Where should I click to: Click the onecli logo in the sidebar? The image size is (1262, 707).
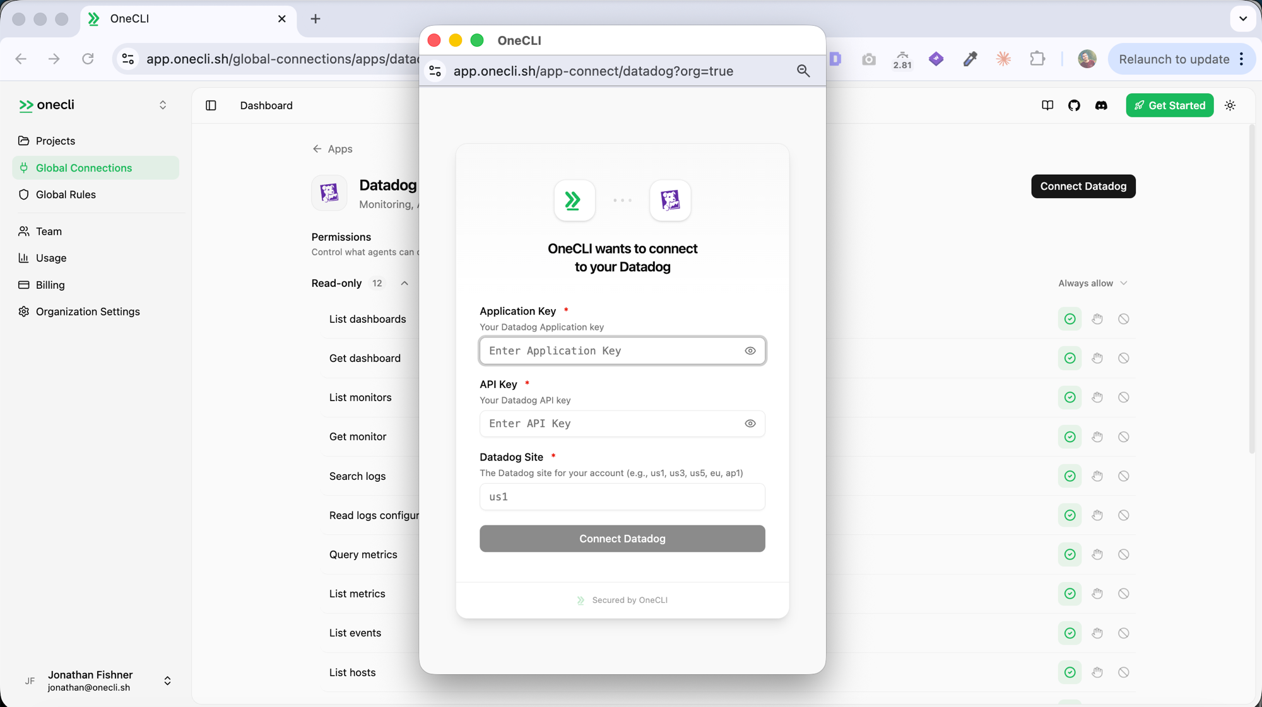47,105
